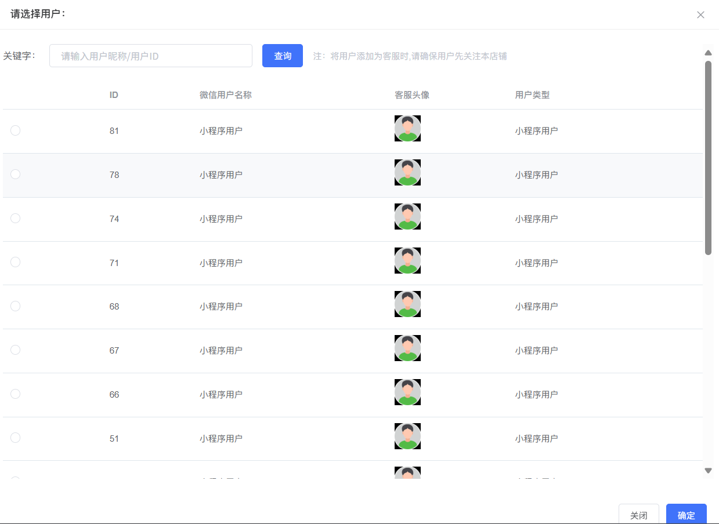The height and width of the screenshot is (524, 719).
Task: Click the scrollbar down arrow
Action: point(708,470)
